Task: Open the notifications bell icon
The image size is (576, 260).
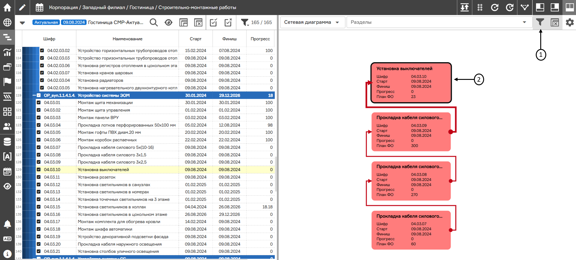Action: tap(7, 224)
